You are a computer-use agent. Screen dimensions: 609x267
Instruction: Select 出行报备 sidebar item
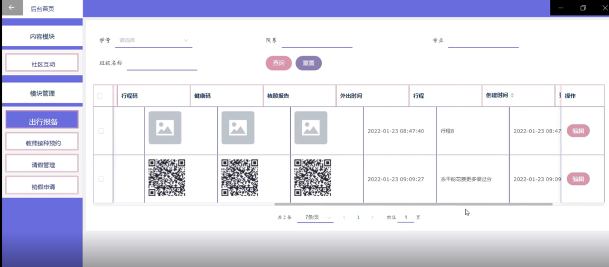42,120
